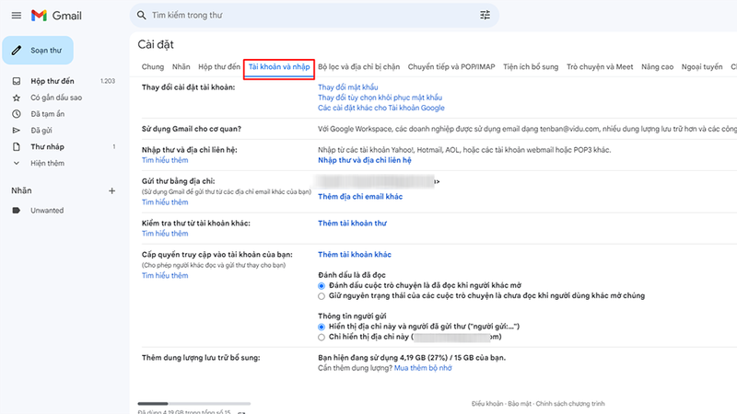Click 'Thêm địa chỉ email khác'
This screenshot has width=737, height=414.
click(x=360, y=197)
